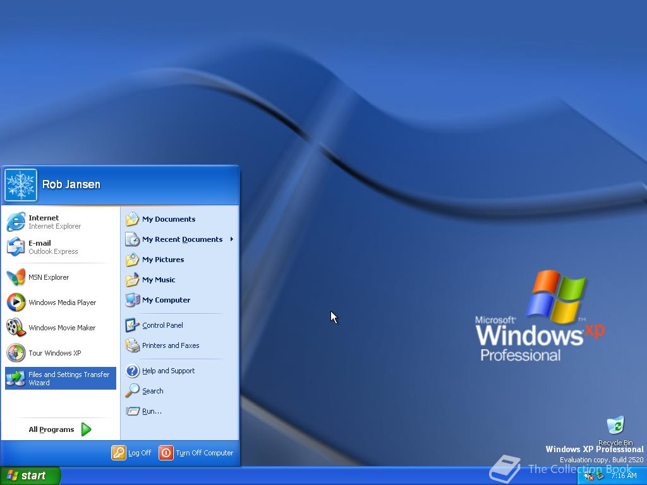Click the 7:16 AM taskbar clock
647x485 pixels.
pos(624,476)
